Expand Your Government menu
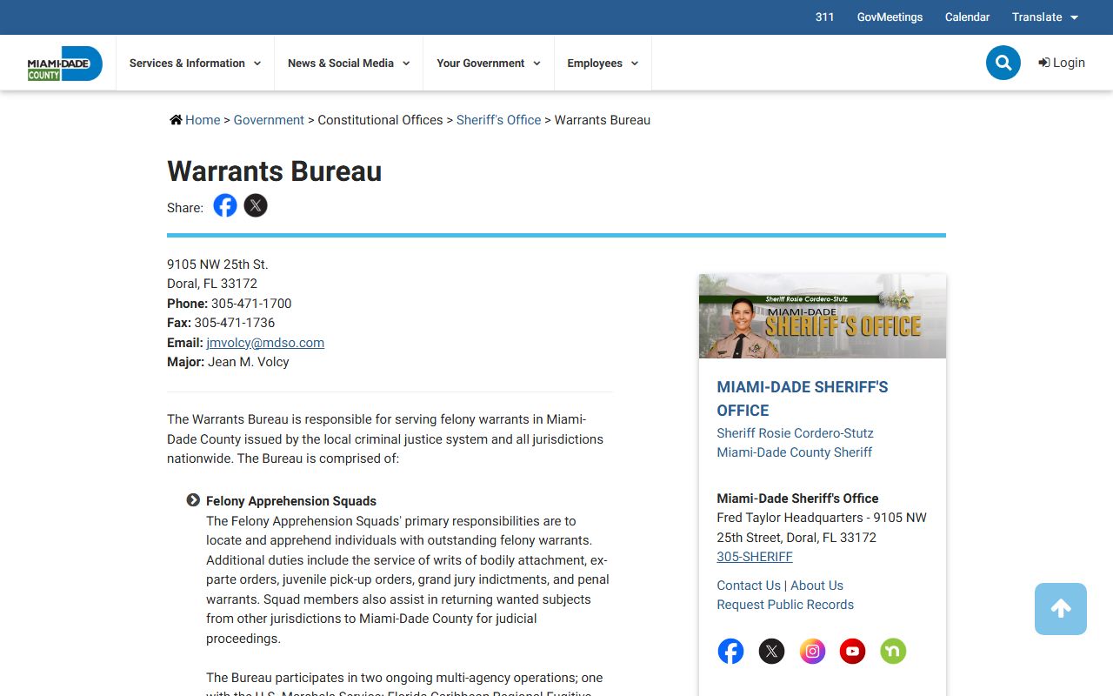The image size is (1113, 696). (489, 64)
